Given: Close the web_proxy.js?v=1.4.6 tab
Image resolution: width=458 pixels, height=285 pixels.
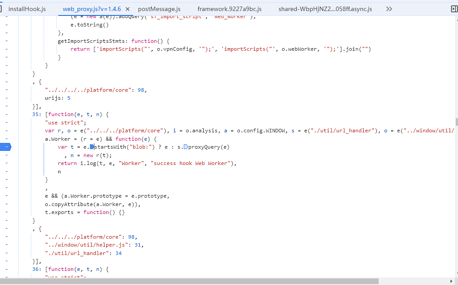Looking at the screenshot, I should coord(127,9).
